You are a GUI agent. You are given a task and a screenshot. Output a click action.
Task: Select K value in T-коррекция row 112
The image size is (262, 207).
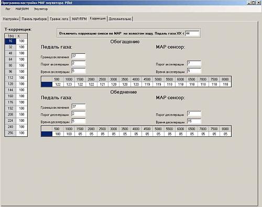point(21,78)
